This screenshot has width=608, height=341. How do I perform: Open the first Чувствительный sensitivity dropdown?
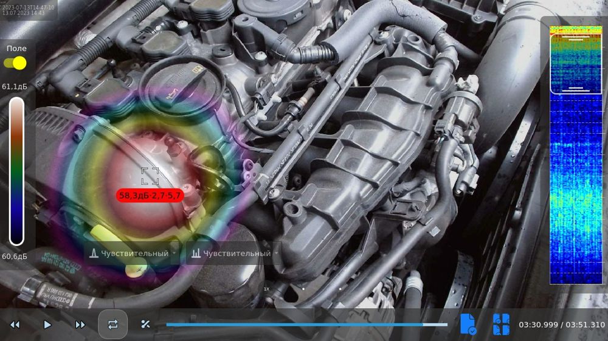pyautogui.click(x=132, y=253)
